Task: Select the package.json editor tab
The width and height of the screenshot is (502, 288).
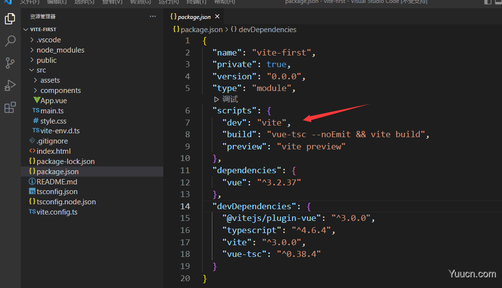Action: click(x=194, y=17)
